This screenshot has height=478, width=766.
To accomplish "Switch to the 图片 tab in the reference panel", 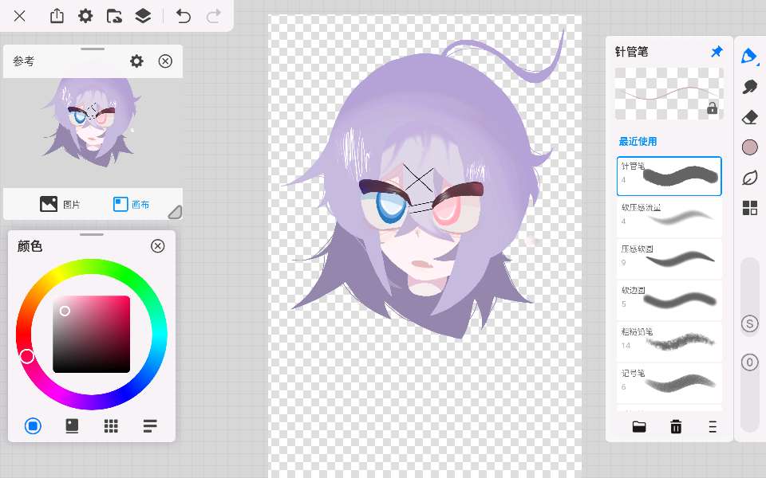I will 60,205.
